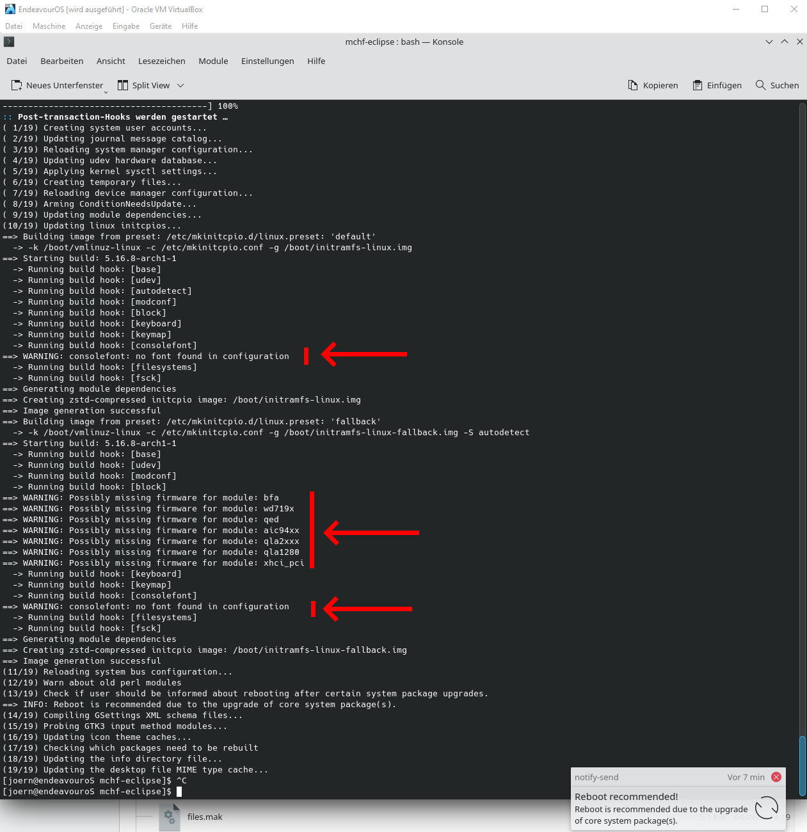
Task: Click the notify-send notification header label
Action: pos(596,777)
